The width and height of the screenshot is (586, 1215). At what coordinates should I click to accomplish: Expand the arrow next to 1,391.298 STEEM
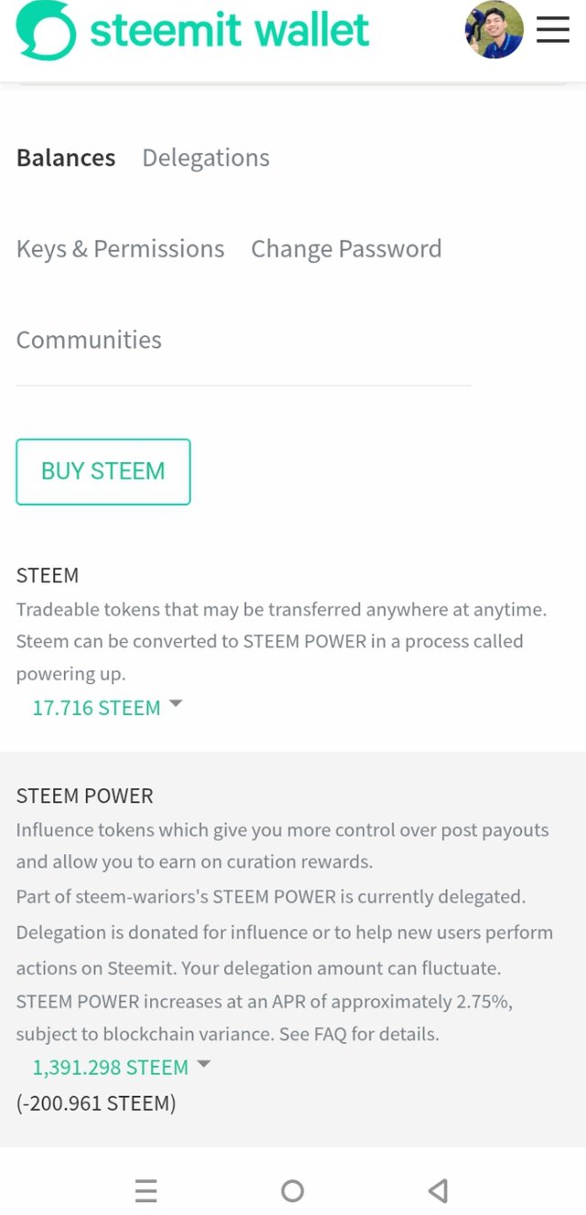[204, 1064]
